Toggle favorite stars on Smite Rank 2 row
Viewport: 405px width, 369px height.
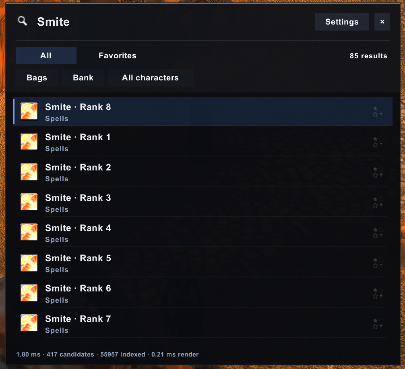378,172
